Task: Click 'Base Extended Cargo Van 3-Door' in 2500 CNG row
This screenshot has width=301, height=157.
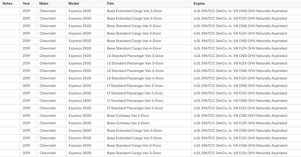Action: click(134, 11)
